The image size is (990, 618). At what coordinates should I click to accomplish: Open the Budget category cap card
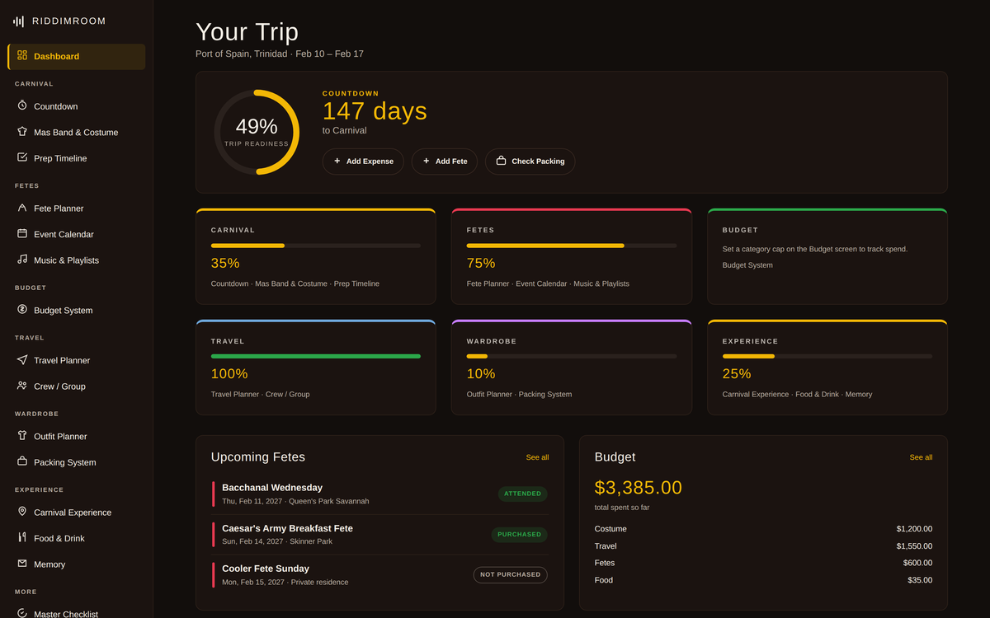click(827, 256)
